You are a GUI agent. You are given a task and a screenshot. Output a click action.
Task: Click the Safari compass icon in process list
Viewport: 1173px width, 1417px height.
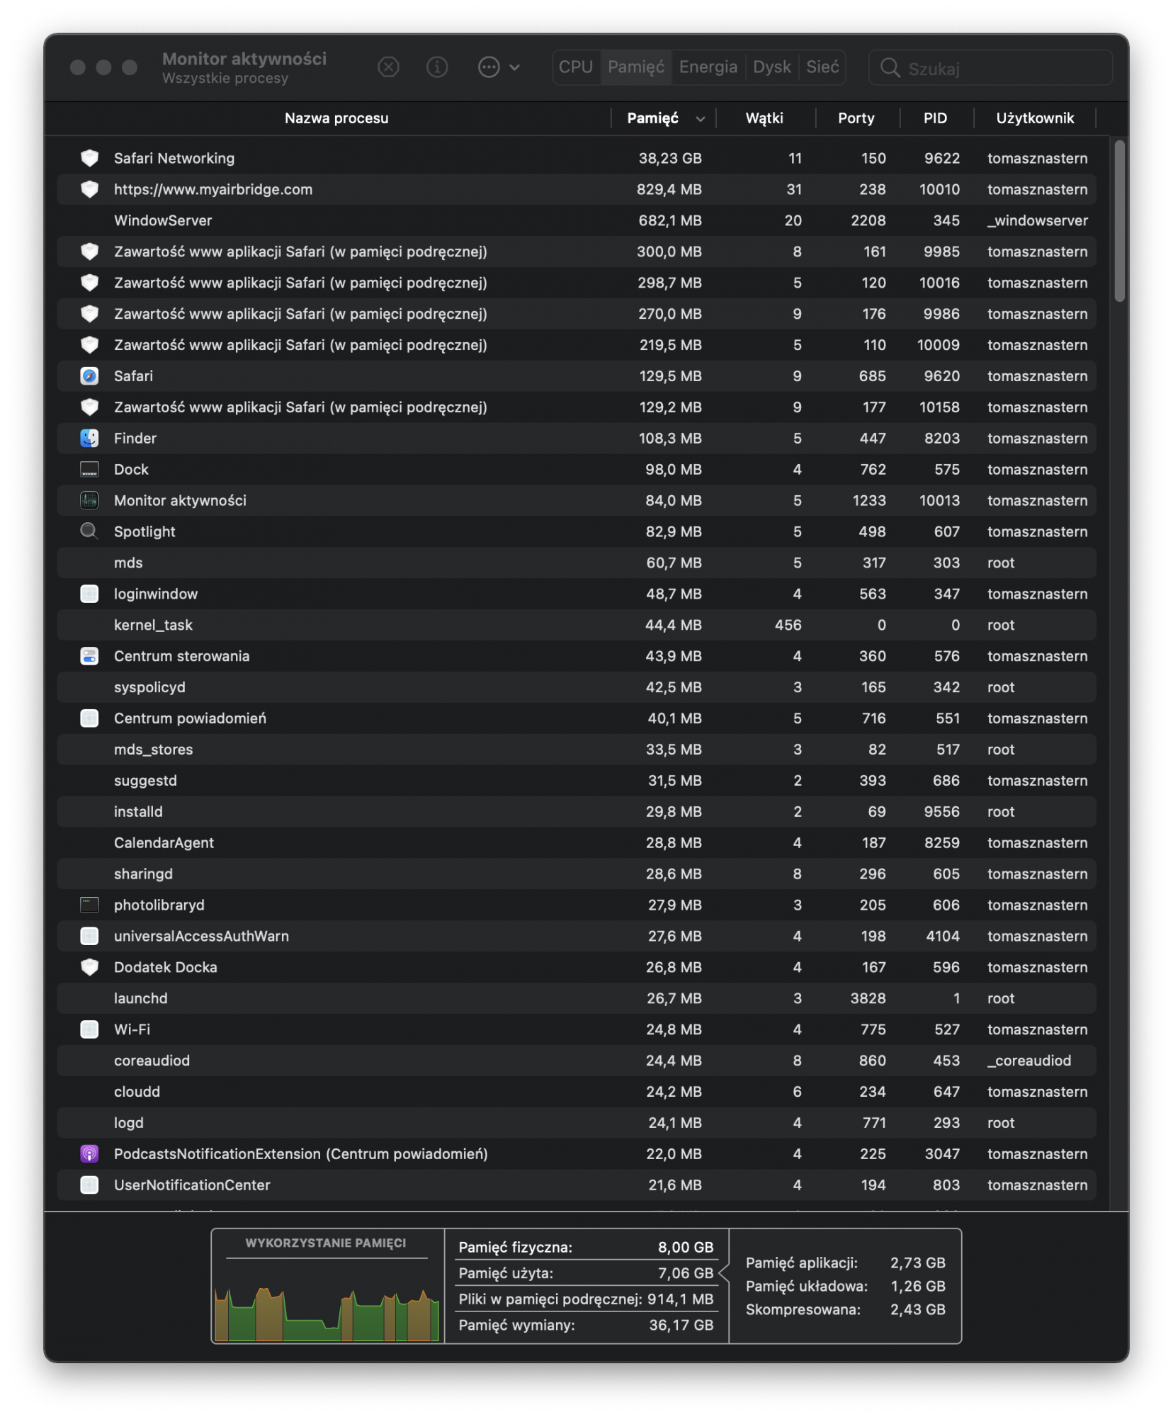pos(89,376)
